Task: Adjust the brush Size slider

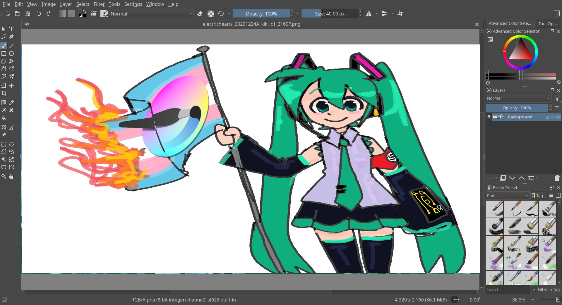Action: click(330, 13)
